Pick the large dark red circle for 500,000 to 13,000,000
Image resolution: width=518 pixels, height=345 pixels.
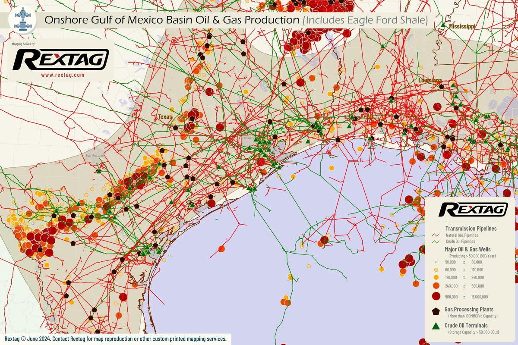click(x=436, y=296)
